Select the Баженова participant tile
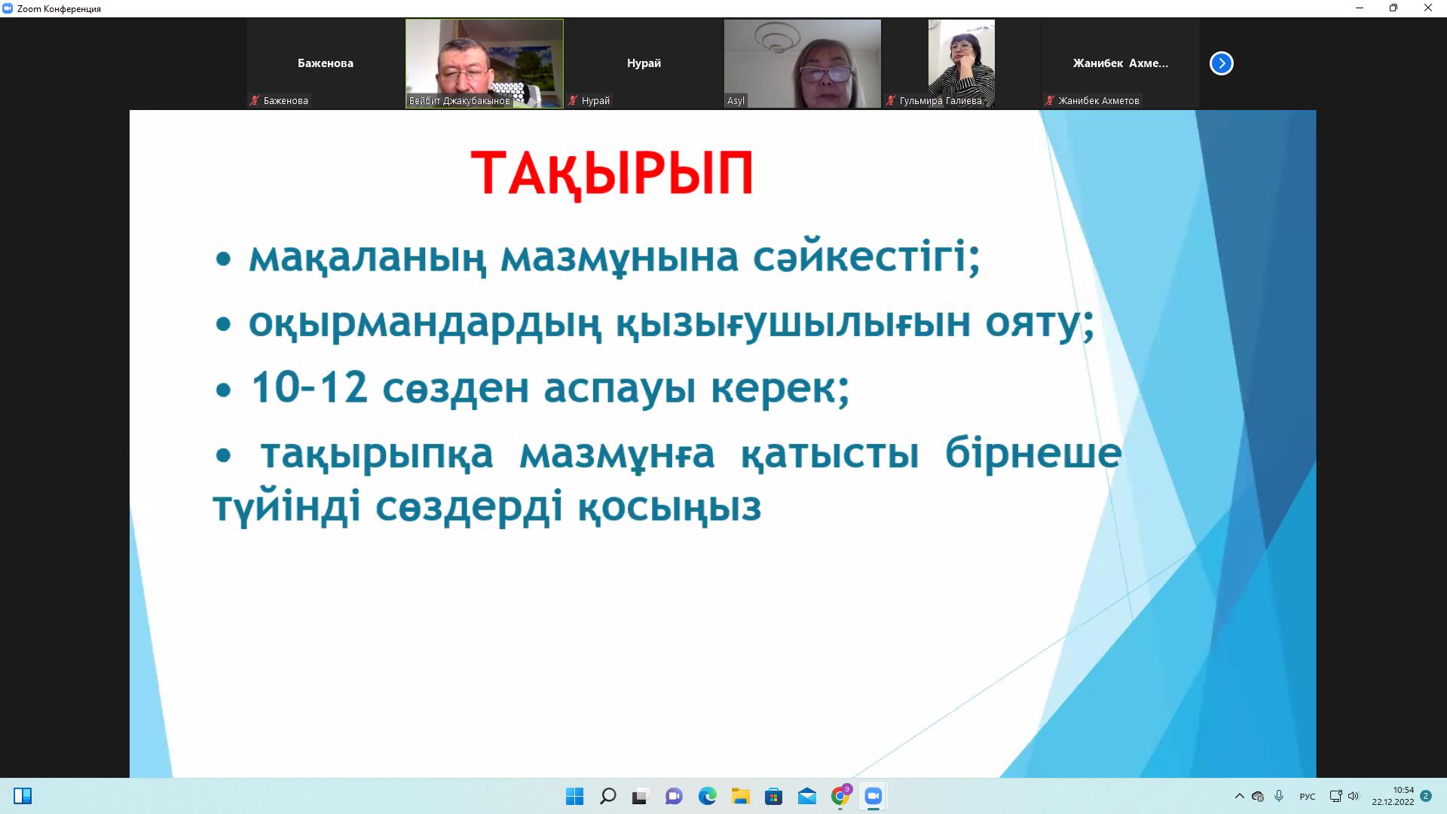Screen dimensions: 1447x814 click(325, 63)
